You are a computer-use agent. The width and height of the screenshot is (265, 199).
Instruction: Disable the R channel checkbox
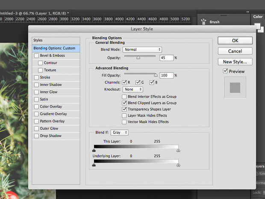(124, 82)
